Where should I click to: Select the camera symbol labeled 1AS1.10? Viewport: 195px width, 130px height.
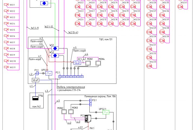6,61
